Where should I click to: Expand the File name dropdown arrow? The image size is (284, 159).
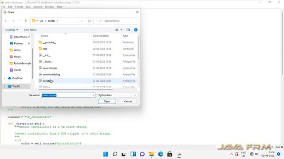point(93,95)
